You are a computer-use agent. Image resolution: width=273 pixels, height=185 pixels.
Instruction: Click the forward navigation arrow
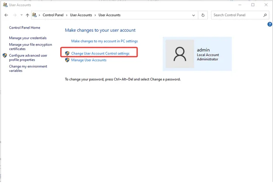pos(15,15)
